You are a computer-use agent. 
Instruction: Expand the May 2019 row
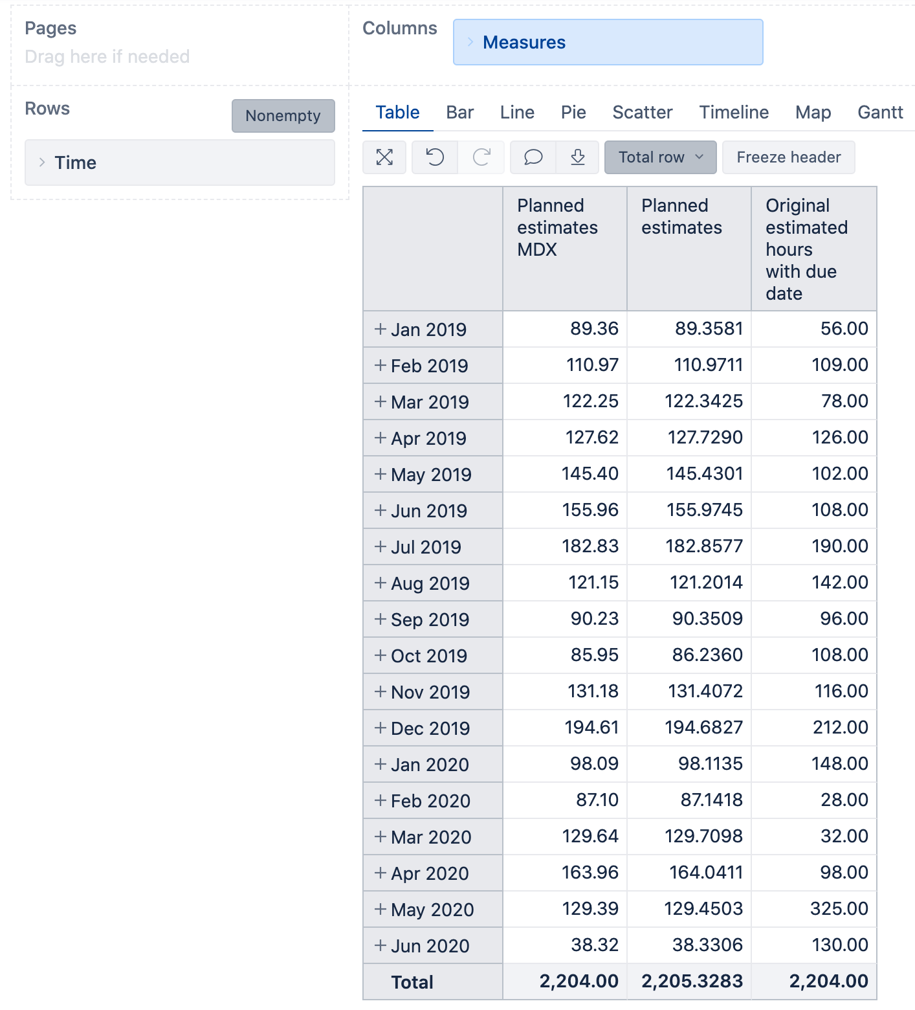pos(380,474)
